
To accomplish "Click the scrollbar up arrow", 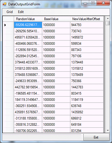I will 108,18.
